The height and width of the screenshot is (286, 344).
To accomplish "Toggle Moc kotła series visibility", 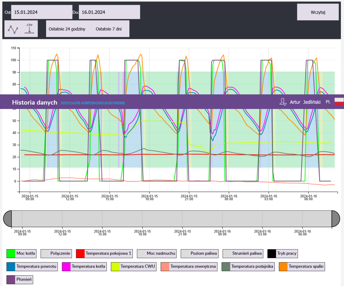I will tap(22, 254).
